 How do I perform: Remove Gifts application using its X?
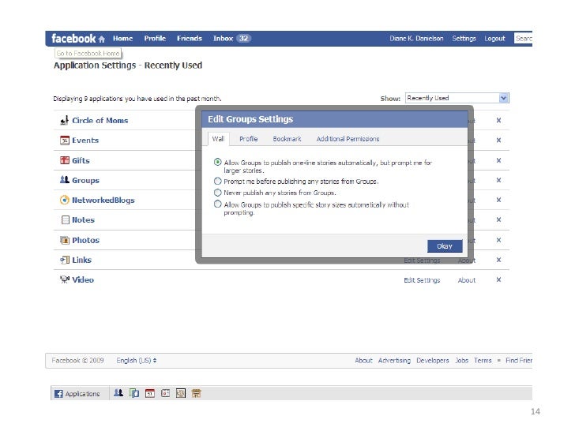coord(498,160)
